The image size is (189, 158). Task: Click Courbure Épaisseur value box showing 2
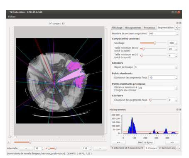pos(172,100)
